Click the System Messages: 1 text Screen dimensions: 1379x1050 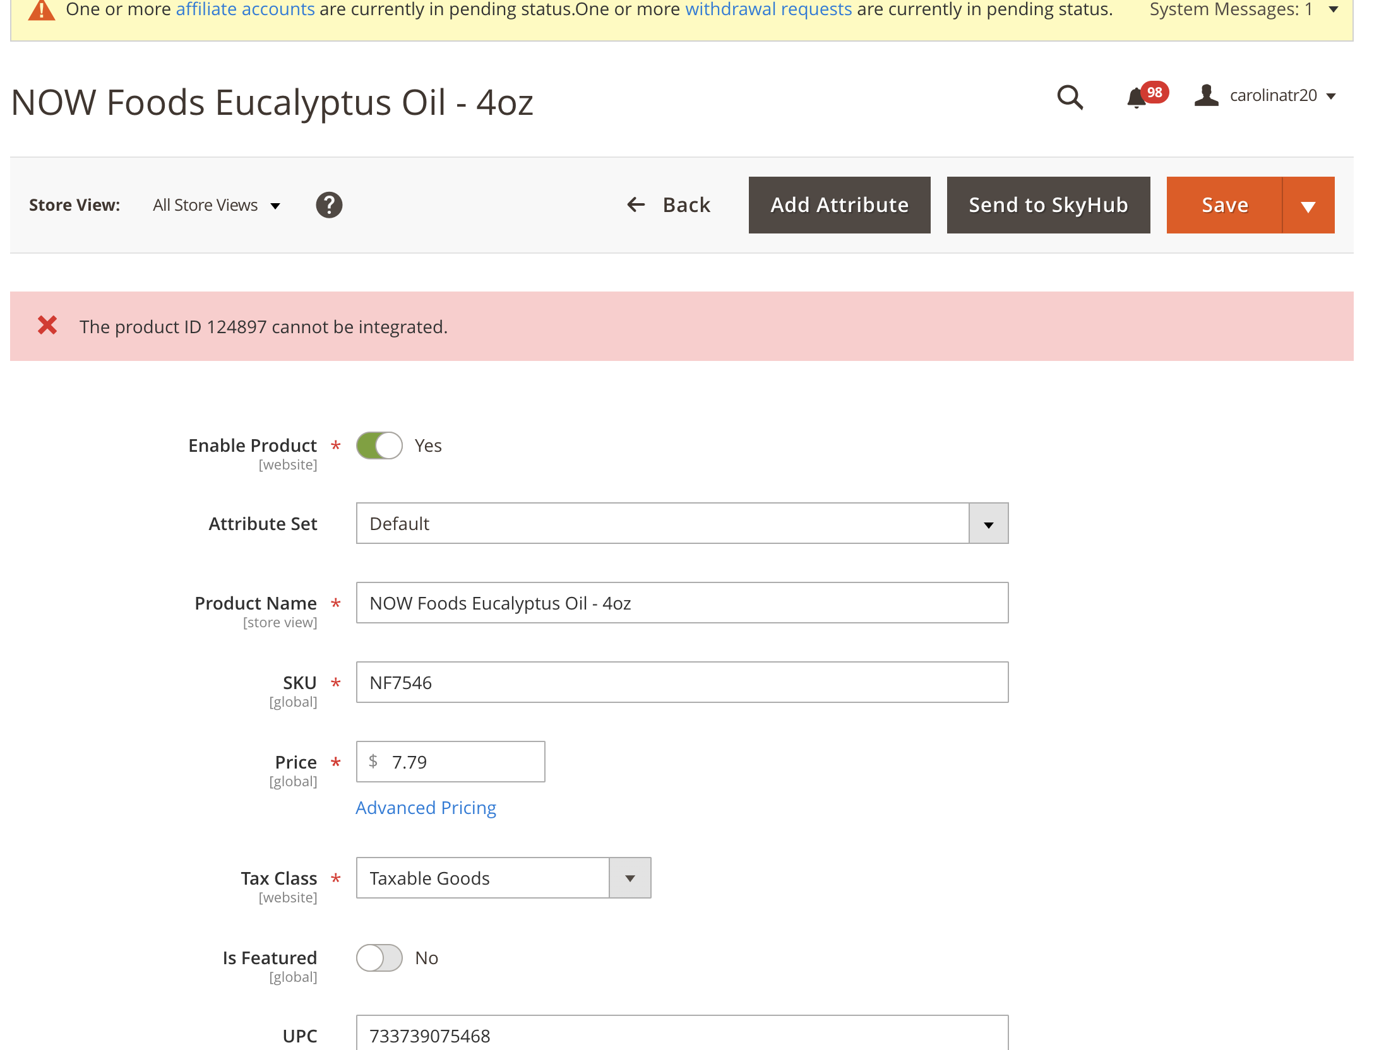[1231, 9]
